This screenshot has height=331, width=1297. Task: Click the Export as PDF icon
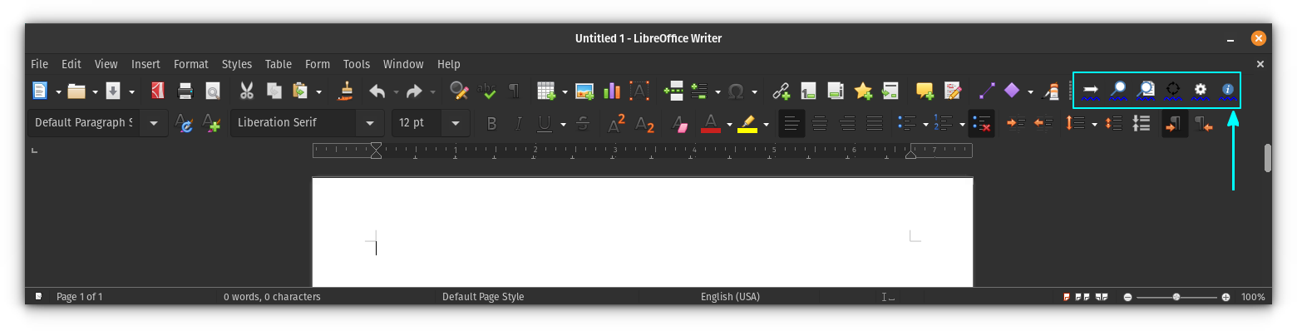157,91
